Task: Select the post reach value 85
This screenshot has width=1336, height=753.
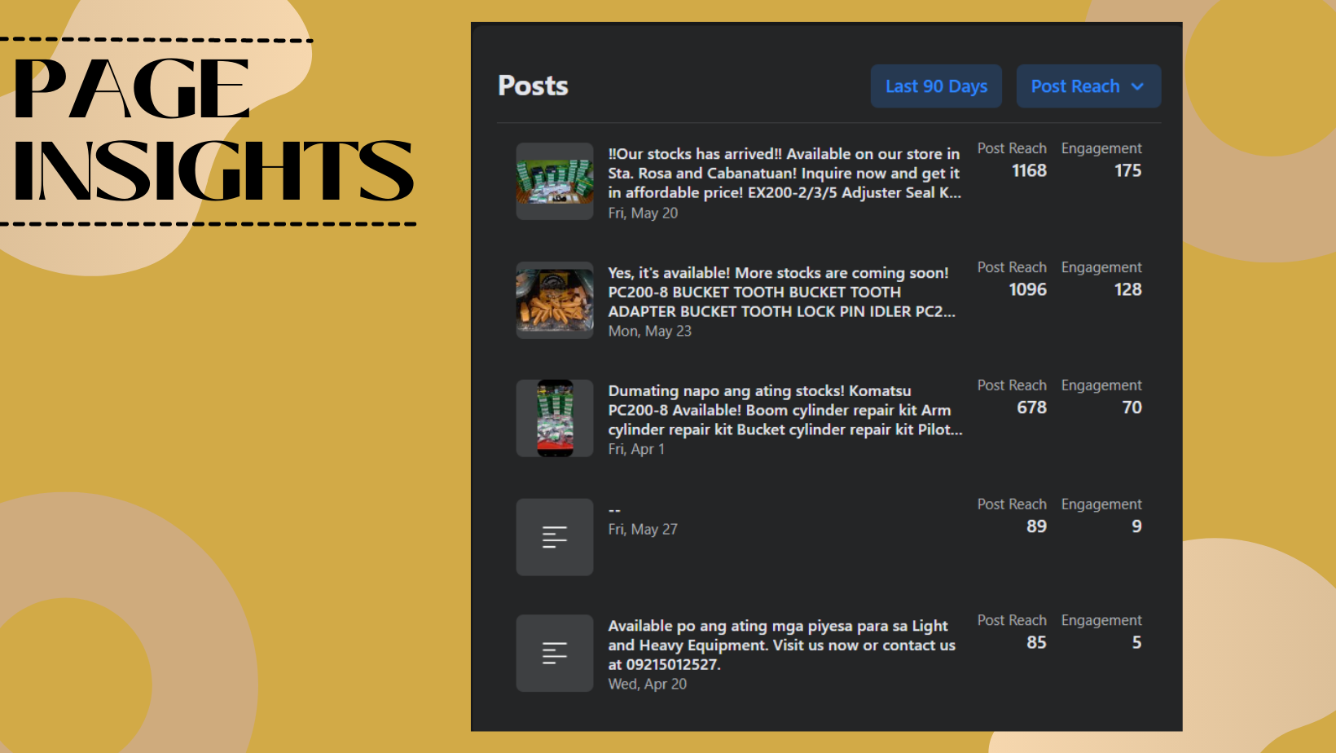Action: (1037, 642)
